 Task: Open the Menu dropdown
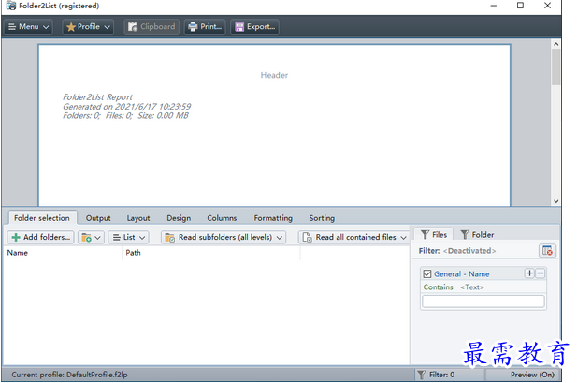pos(28,27)
